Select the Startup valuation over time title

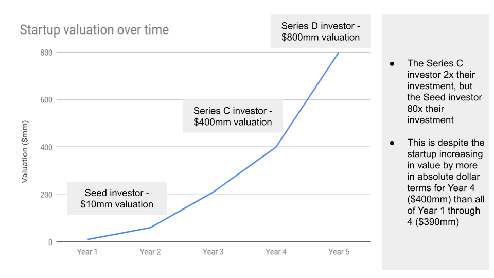tap(94, 30)
